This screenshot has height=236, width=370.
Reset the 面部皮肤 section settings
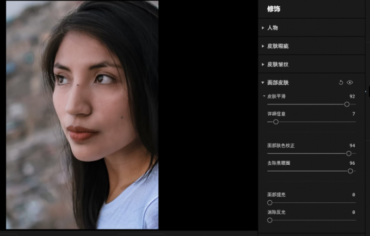coord(341,83)
